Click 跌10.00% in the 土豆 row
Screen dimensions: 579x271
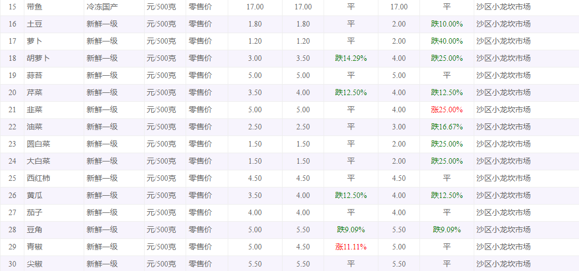click(x=447, y=24)
